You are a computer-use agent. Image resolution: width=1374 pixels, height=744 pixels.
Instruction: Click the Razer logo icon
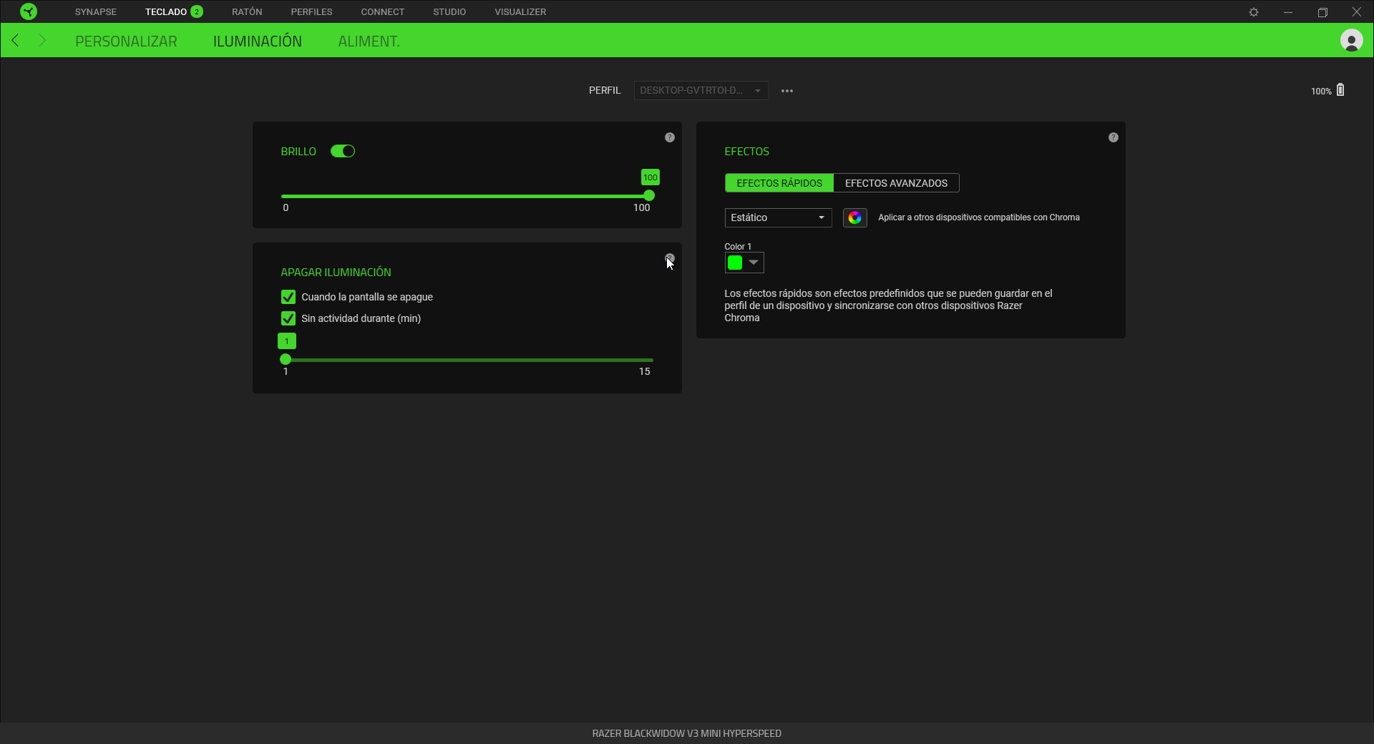point(29,11)
